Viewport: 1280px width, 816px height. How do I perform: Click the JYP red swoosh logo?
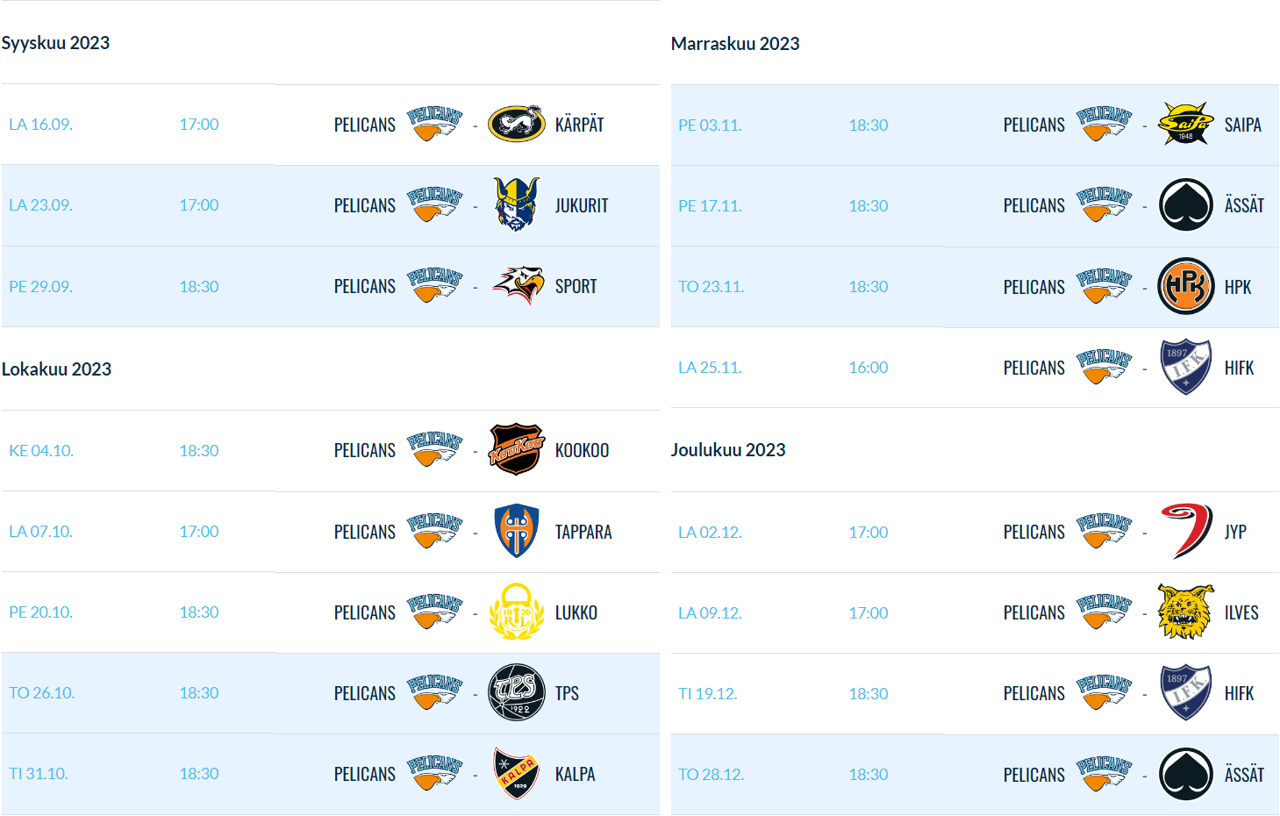tap(1186, 531)
